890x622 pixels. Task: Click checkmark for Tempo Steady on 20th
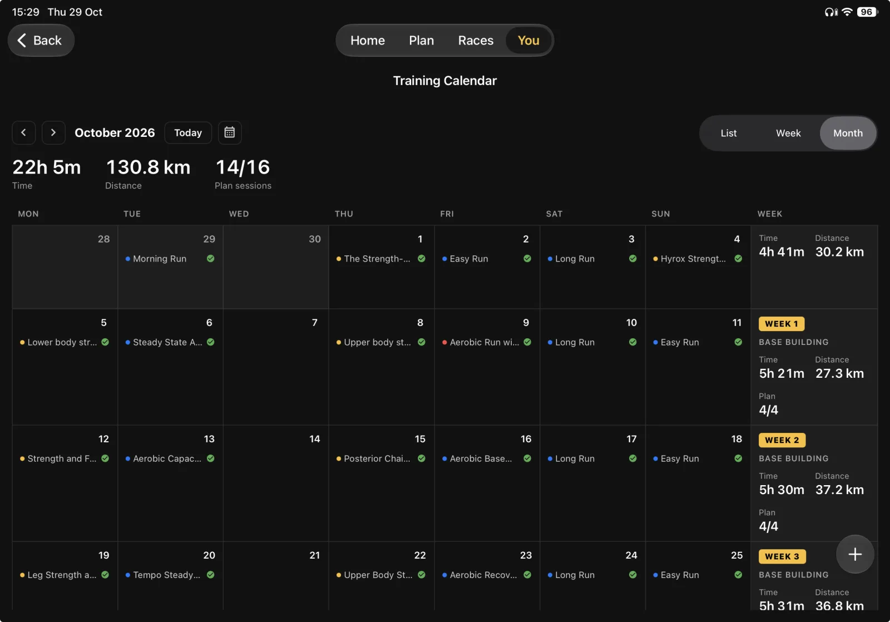(x=211, y=575)
